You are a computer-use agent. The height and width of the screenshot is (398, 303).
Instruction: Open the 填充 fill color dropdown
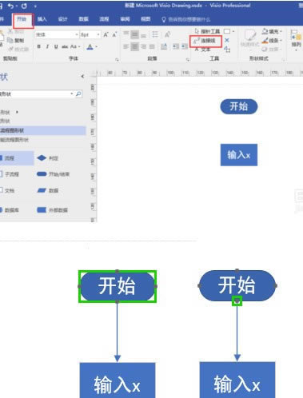272,31
